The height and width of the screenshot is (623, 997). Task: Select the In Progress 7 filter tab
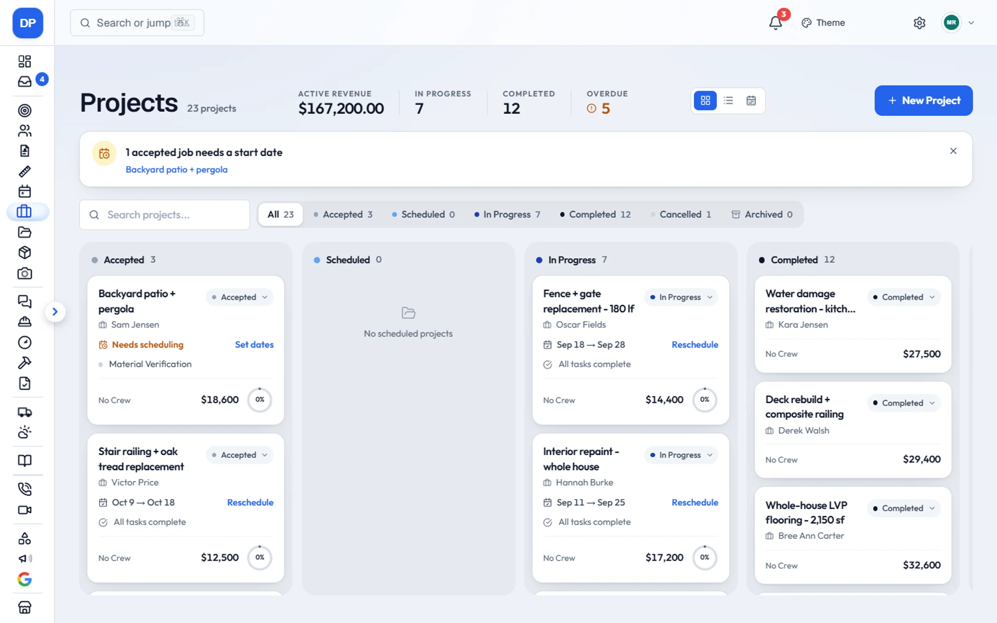[x=507, y=214]
